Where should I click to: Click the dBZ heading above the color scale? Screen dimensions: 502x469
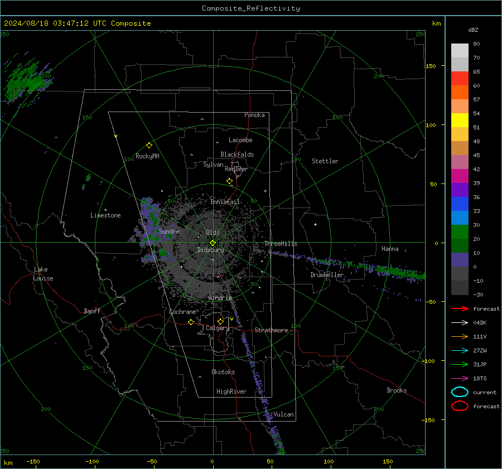pyautogui.click(x=473, y=30)
